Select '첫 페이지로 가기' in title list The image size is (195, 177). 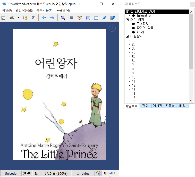pyautogui.click(x=157, y=12)
